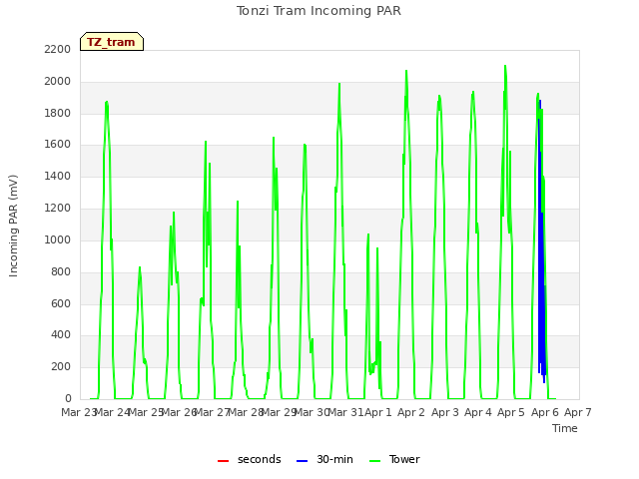Click the 0 y-axis tick label
Viewport: 639px width, 479px height.
pos(68,398)
